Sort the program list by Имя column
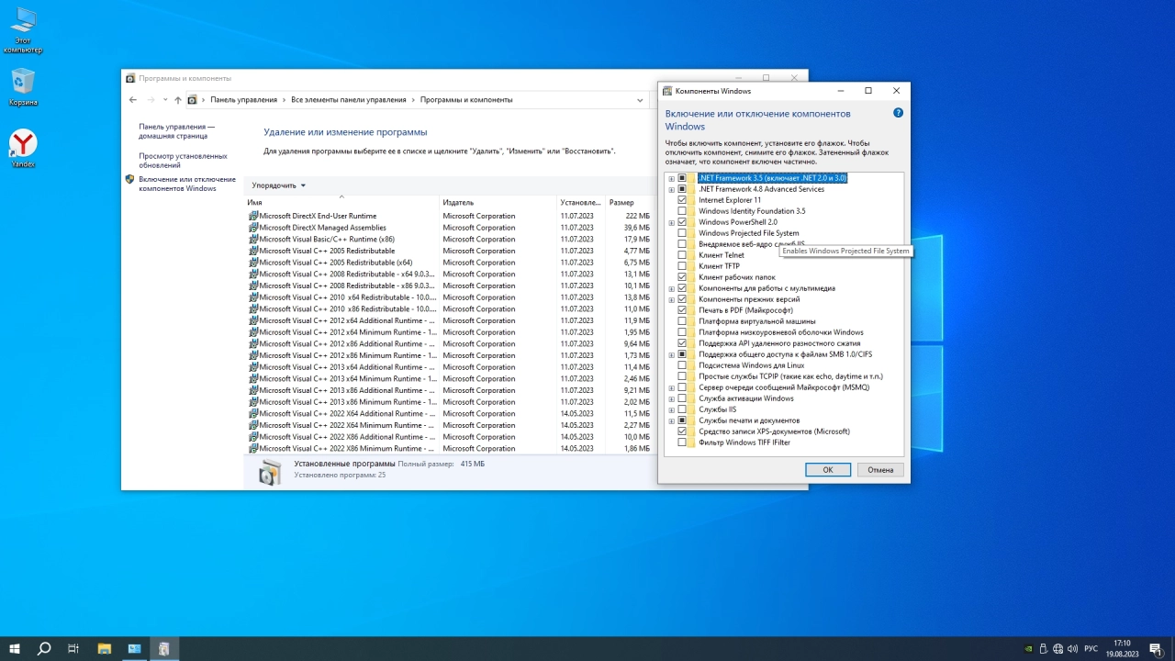The height and width of the screenshot is (661, 1175). point(341,202)
